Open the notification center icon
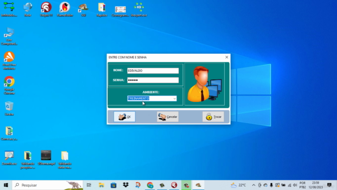 tap(329, 185)
